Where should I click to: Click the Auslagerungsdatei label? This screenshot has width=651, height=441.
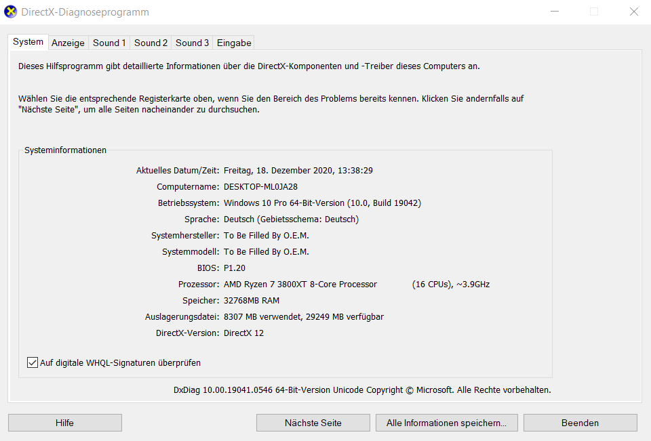tap(182, 316)
